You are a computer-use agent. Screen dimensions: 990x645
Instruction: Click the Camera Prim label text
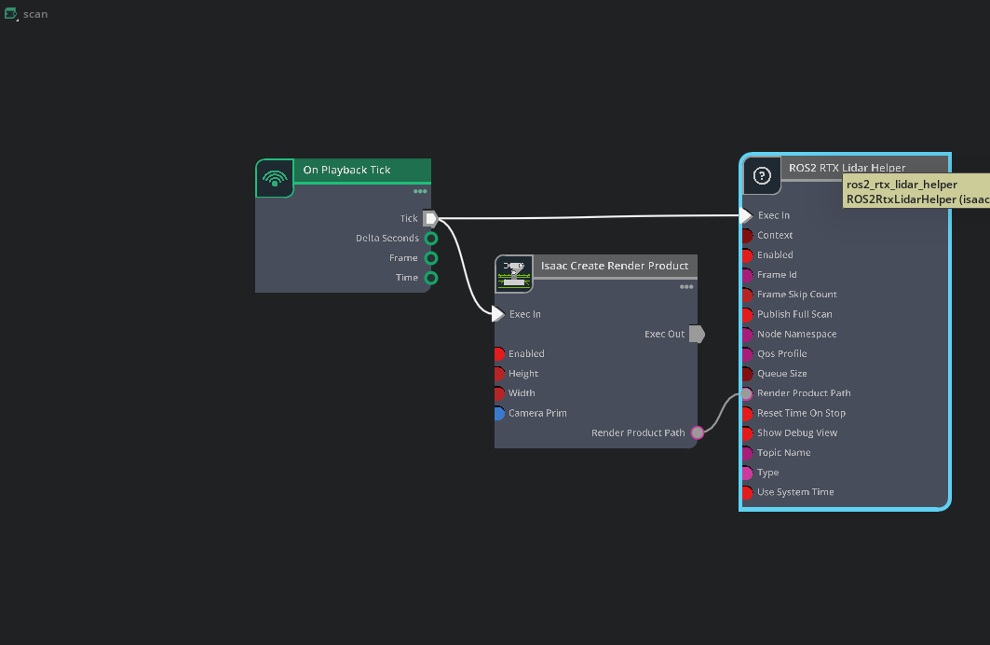coord(537,413)
